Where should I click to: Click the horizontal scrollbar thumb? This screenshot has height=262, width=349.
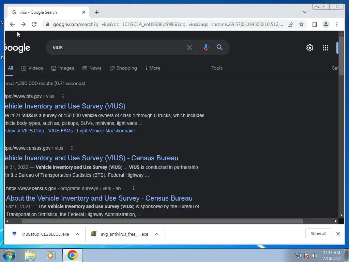[162, 221]
